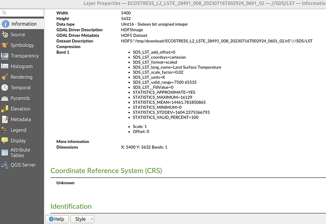Click the Symbology paintbrush icon
Screen dimensions: 326x224
pos(4,45)
